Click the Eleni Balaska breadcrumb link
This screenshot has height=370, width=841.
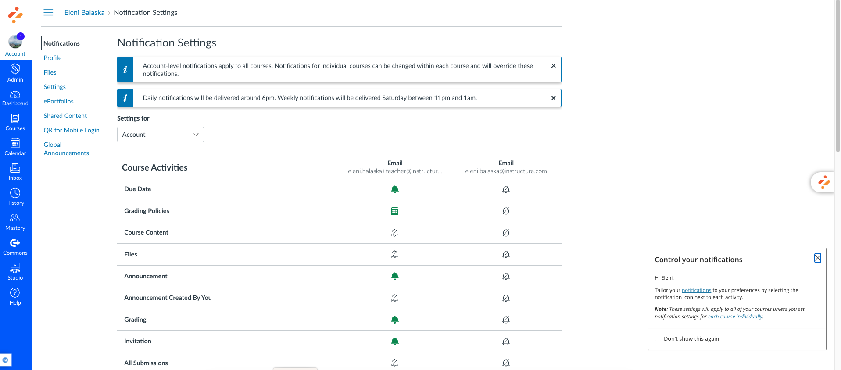click(84, 12)
